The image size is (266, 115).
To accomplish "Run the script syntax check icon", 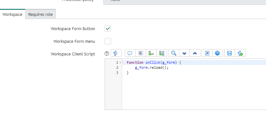I will point(240,53).
